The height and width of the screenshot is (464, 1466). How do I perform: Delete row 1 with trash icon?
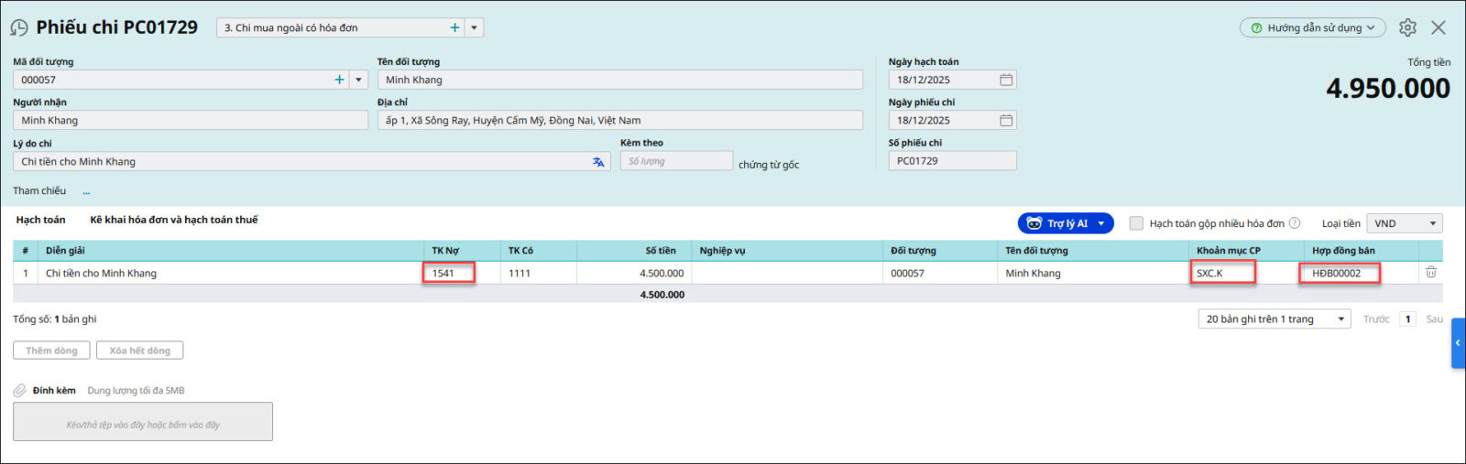(1430, 273)
